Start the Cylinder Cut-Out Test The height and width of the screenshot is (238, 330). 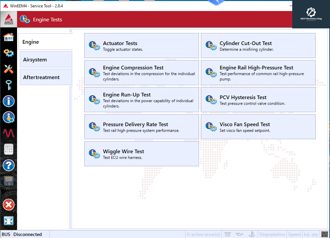click(258, 46)
